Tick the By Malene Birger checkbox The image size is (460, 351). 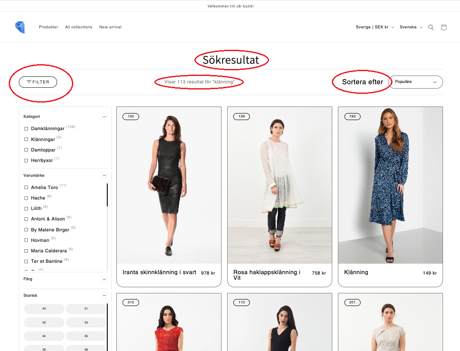coord(26,230)
